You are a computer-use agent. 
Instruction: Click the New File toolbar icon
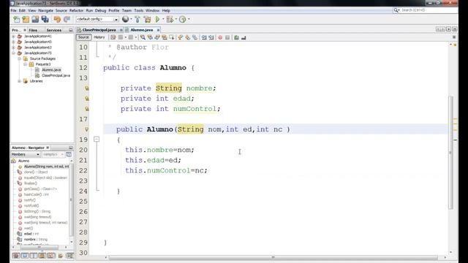pyautogui.click(x=17, y=20)
